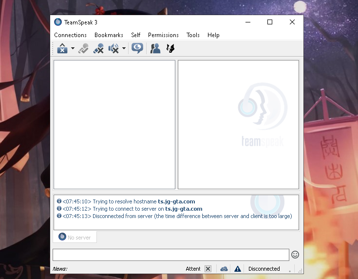
Task: Open the contacts list toolbar icon
Action: pyautogui.click(x=155, y=48)
